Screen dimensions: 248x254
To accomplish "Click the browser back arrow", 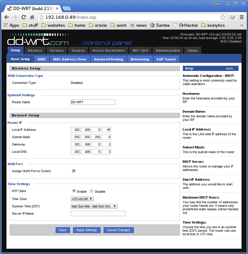I will (x=7, y=17).
